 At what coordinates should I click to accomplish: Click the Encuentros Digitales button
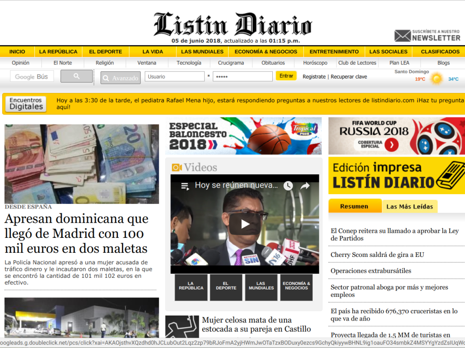(x=26, y=104)
